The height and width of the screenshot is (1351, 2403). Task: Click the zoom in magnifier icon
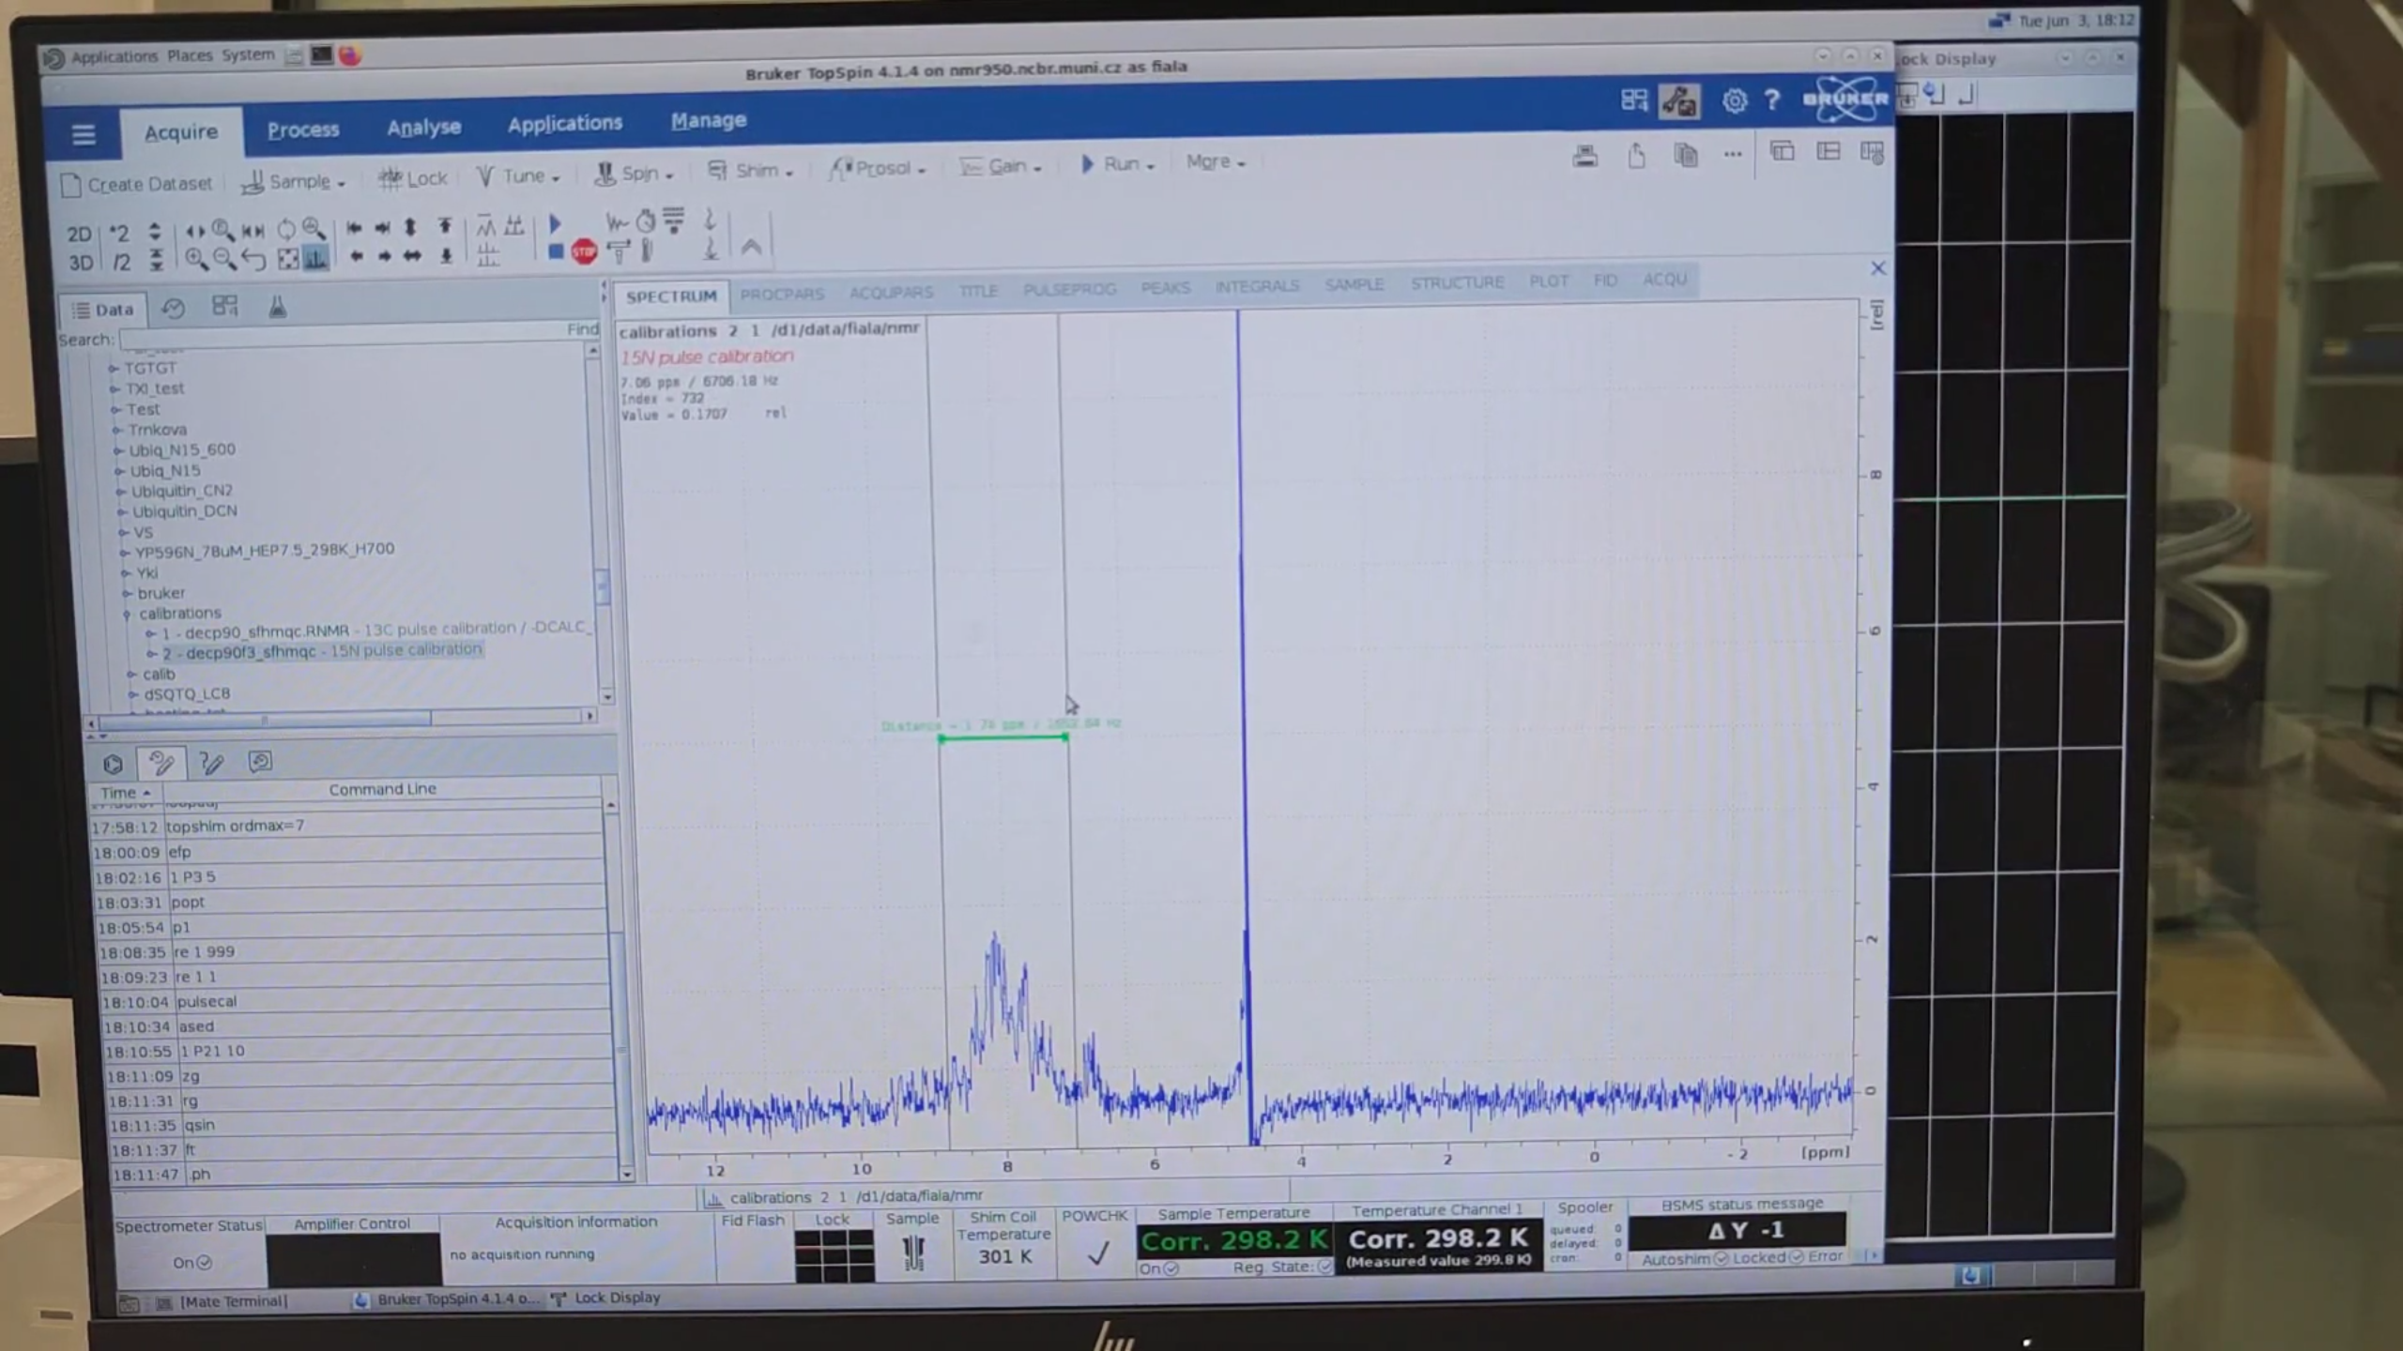click(195, 259)
